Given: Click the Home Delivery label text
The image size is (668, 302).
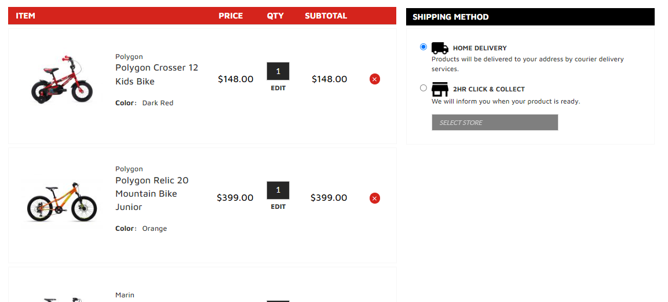Looking at the screenshot, I should [480, 48].
